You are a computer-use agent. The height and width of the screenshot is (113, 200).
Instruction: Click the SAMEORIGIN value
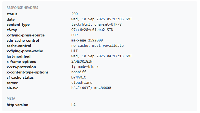pos(82,62)
